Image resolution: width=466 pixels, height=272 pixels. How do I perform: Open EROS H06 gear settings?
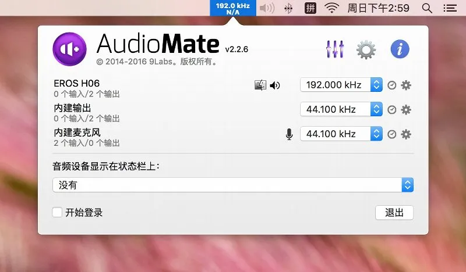[x=406, y=85]
